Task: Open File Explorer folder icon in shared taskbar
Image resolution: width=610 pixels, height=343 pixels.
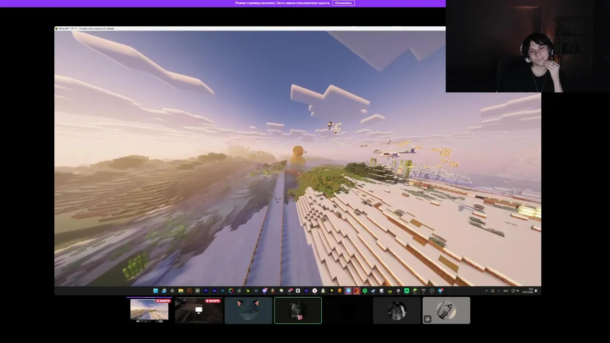Action: 181,291
